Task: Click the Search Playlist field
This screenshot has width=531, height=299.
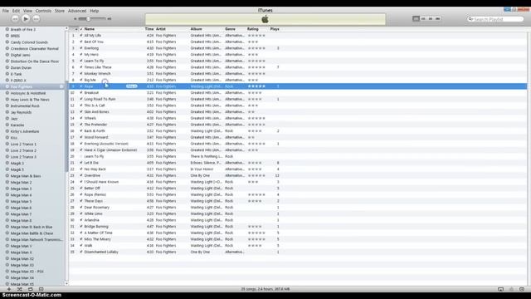Action: point(495,19)
